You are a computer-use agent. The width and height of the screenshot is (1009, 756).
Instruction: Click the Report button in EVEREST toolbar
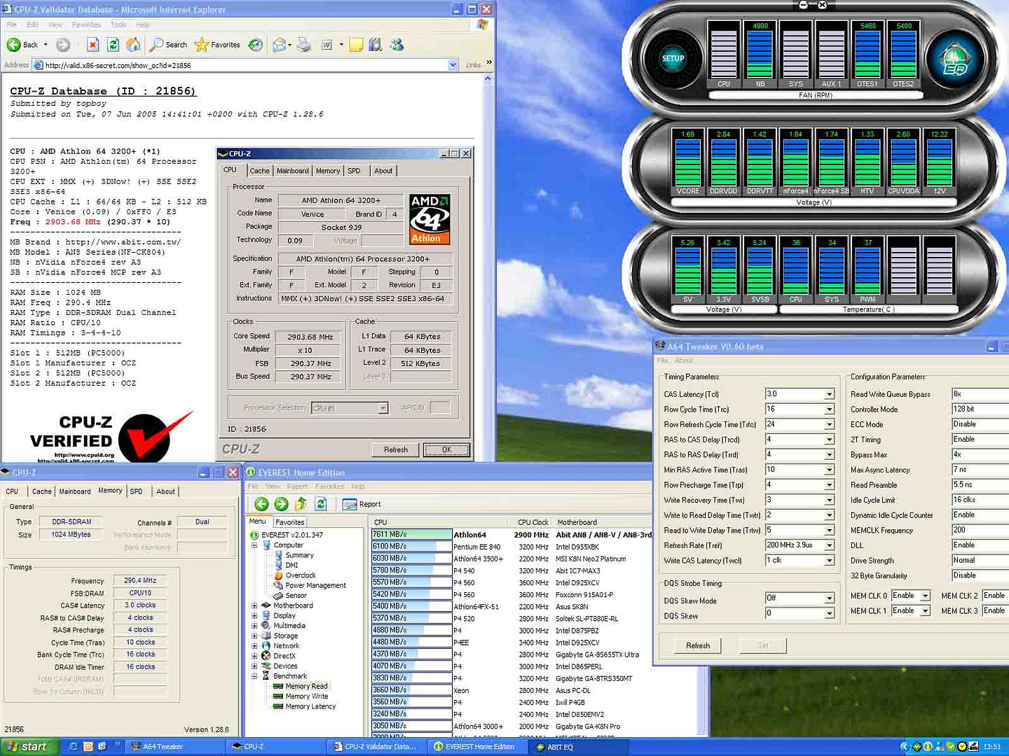(362, 504)
